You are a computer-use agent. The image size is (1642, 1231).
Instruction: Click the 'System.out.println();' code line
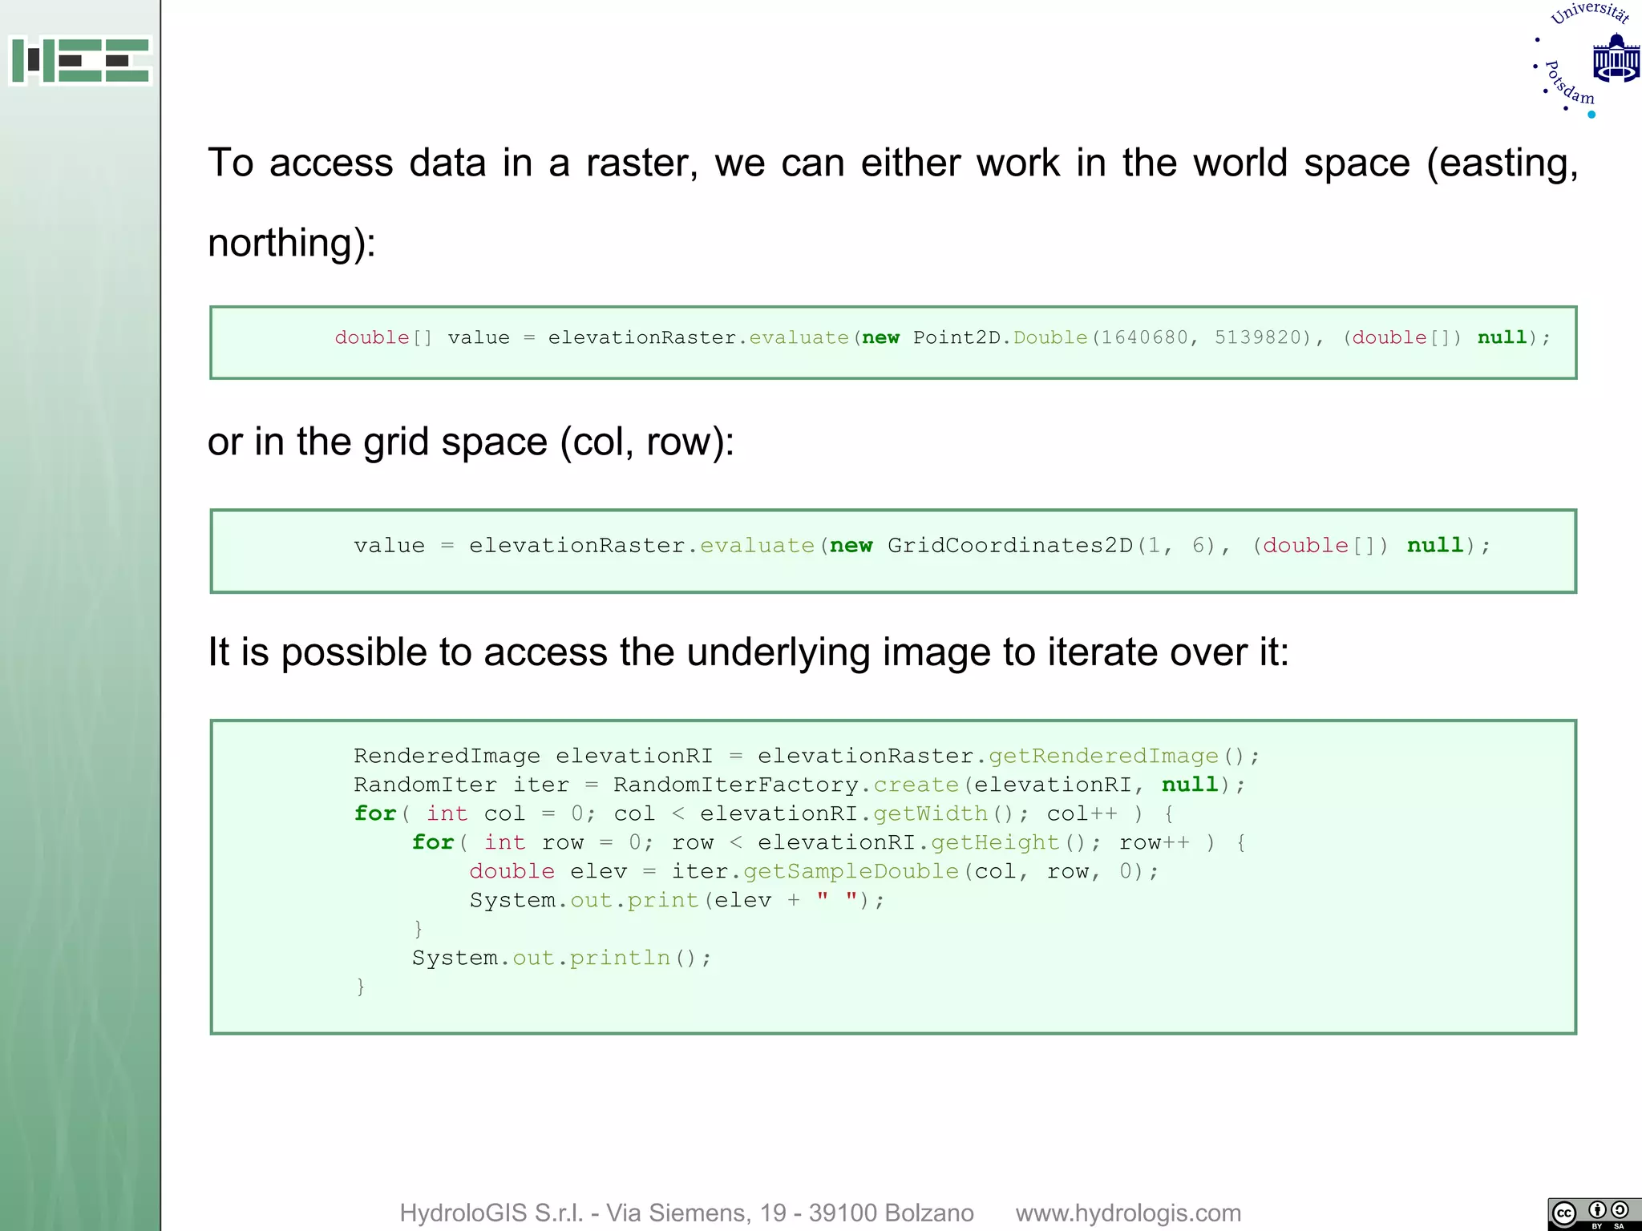561,958
